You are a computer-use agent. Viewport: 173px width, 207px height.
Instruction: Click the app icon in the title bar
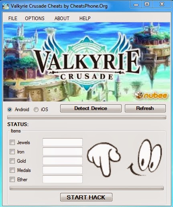coord(6,6)
